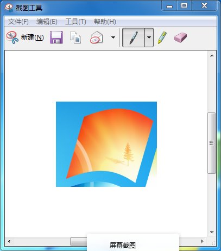Click the Snipping Tool title bar icon
The image size is (221, 251).
9,8
